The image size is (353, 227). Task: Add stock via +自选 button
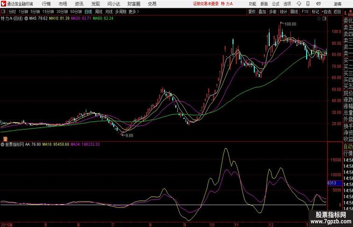point(326,12)
